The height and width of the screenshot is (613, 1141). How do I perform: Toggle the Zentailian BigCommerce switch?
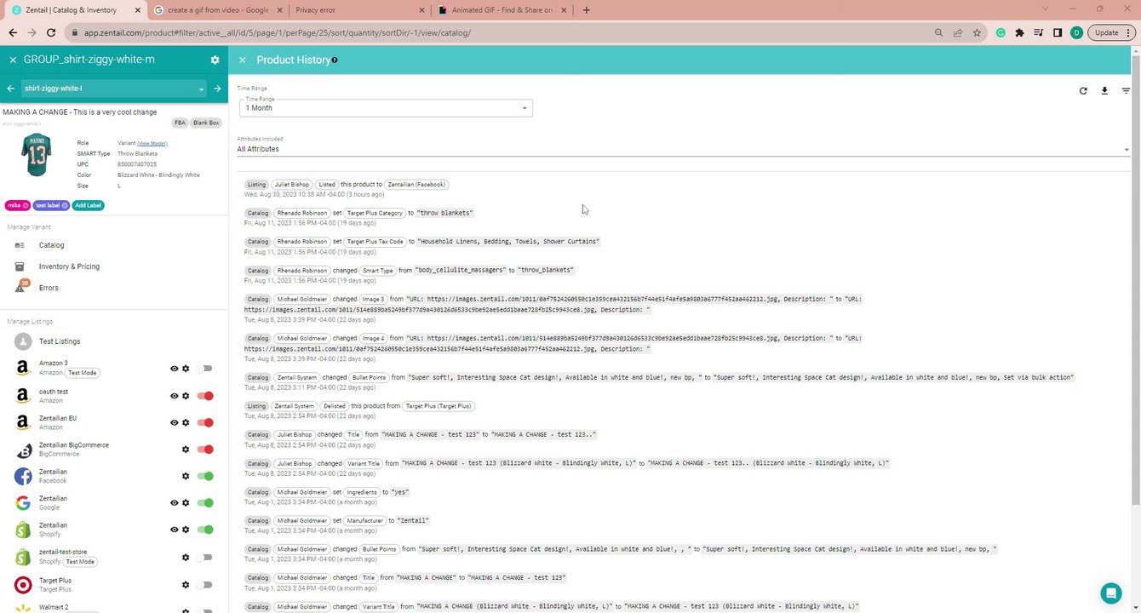point(205,450)
